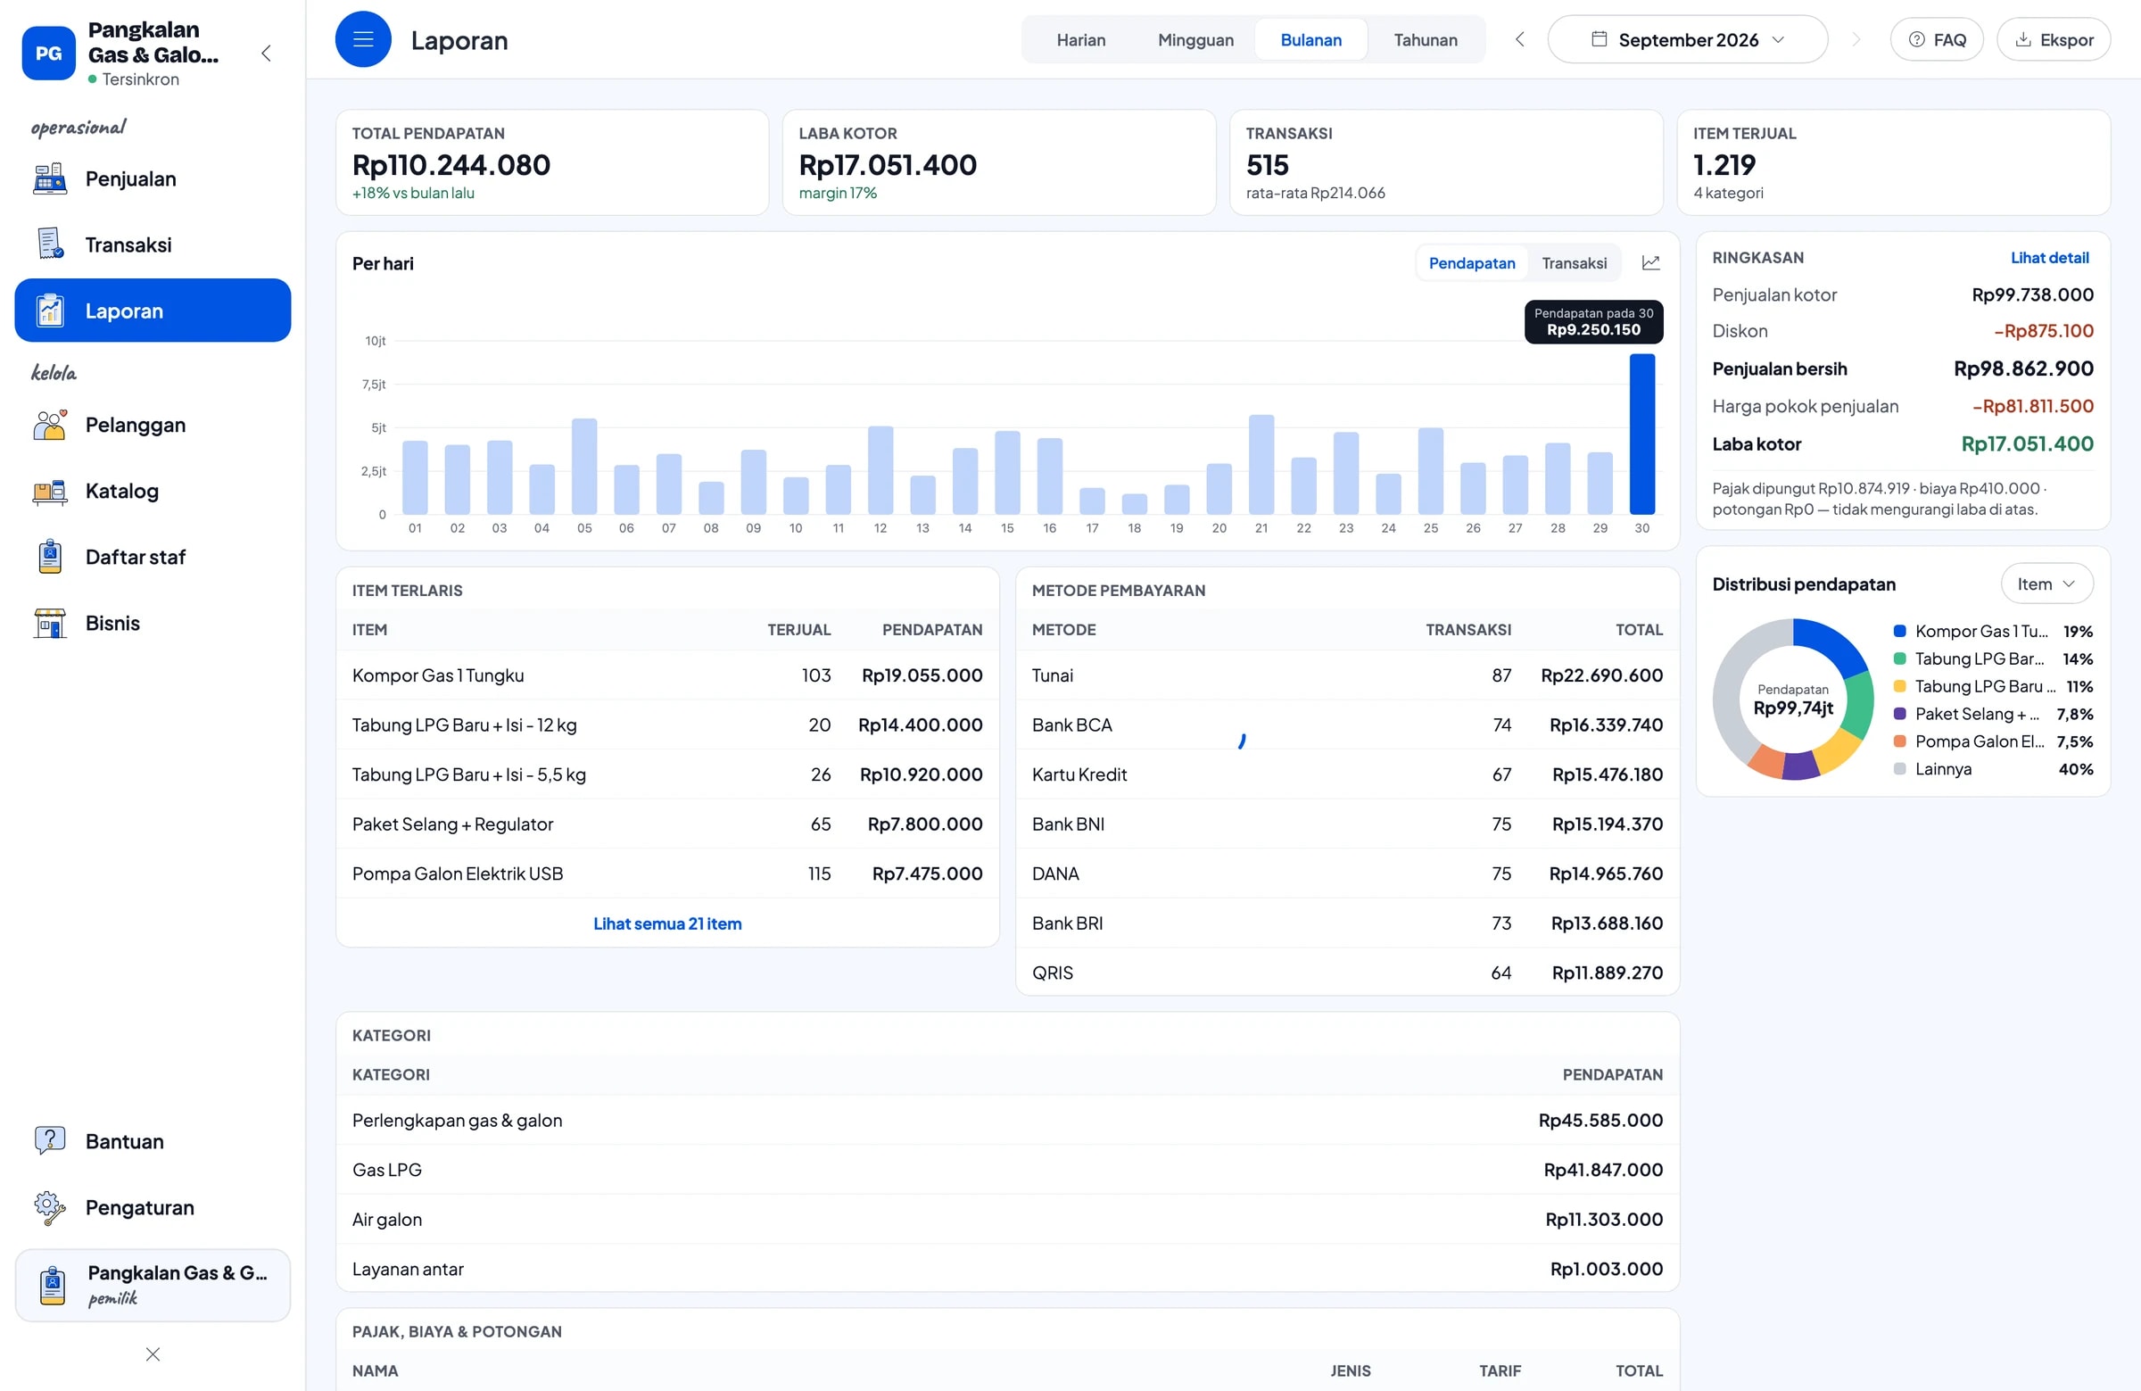Click the Pompa Galon Elektrik USB row
The image size is (2141, 1391).
tap(667, 874)
